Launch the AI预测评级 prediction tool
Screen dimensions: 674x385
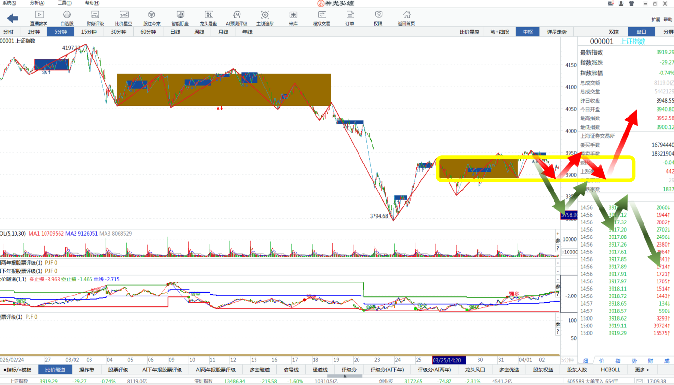(x=237, y=18)
